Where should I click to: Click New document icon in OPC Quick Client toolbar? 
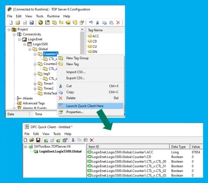25,140
